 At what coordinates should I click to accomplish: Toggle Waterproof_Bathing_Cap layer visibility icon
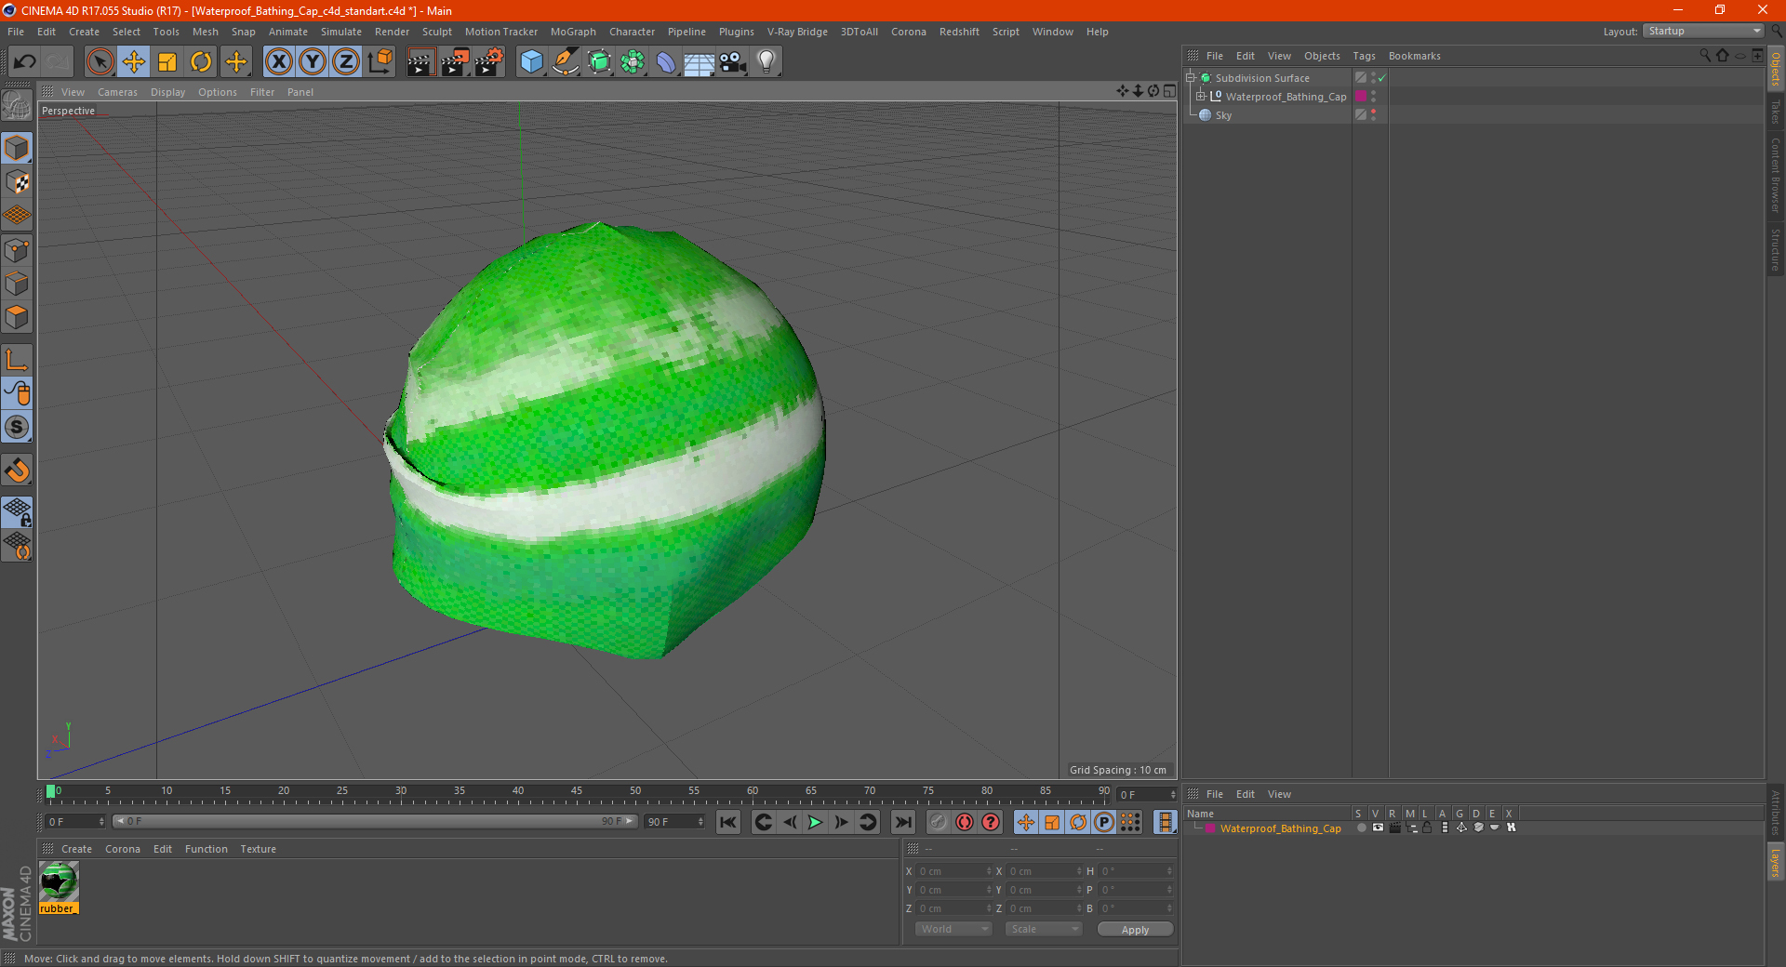pos(1378,828)
